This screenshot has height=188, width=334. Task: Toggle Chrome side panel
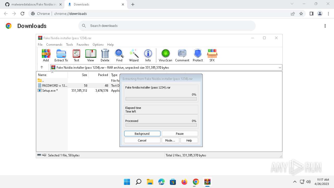311,14
